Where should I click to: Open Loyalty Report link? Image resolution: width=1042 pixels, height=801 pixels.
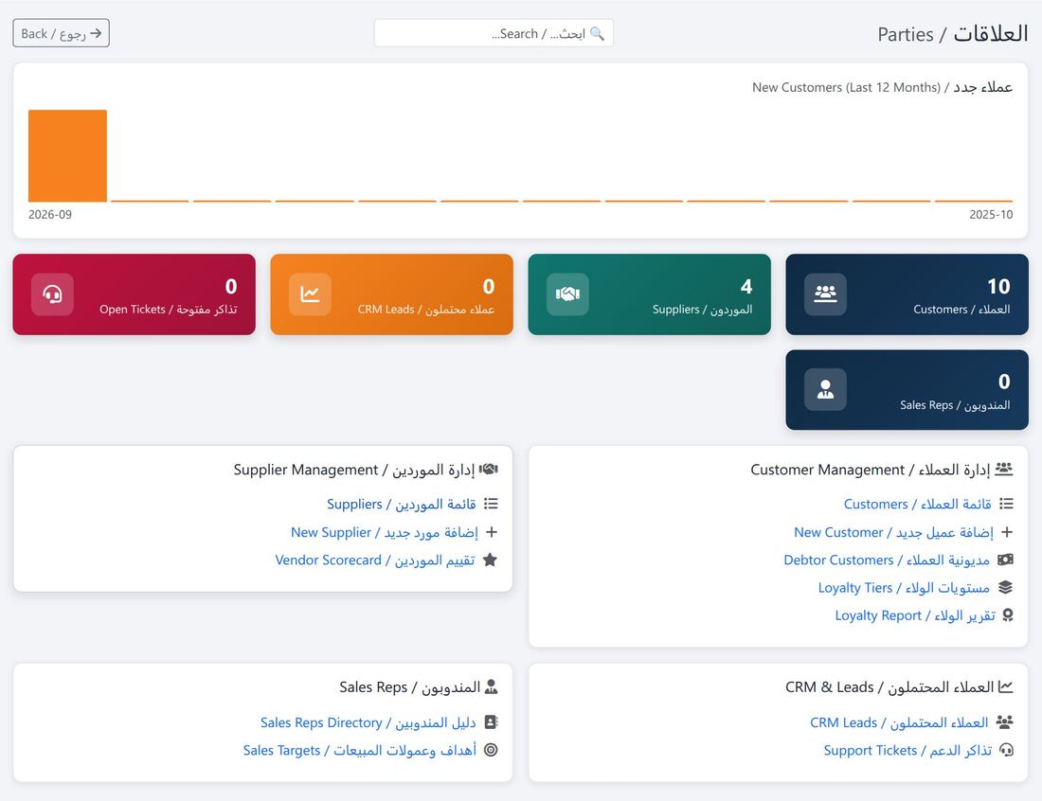tap(915, 615)
